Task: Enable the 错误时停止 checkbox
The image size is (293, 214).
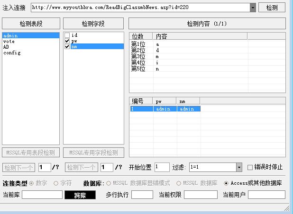Action: point(250,167)
